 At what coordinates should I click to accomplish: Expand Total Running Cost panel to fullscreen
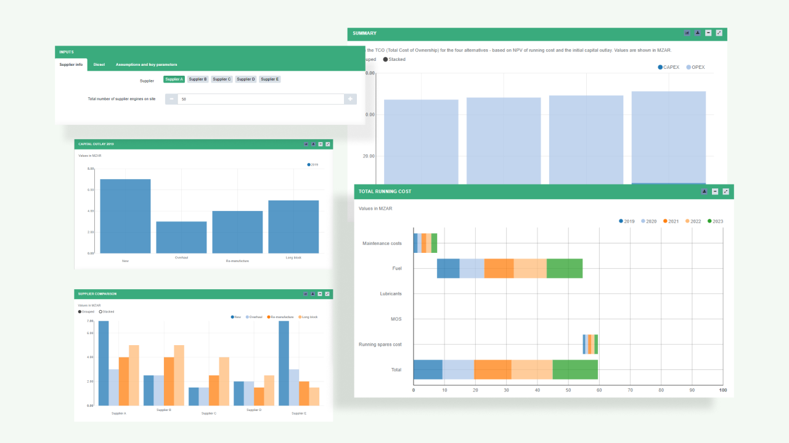click(726, 191)
